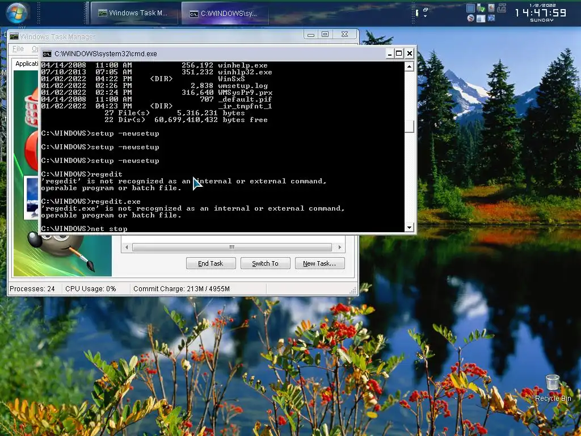
Task: Click the round red-white tray icon
Action: (470, 18)
